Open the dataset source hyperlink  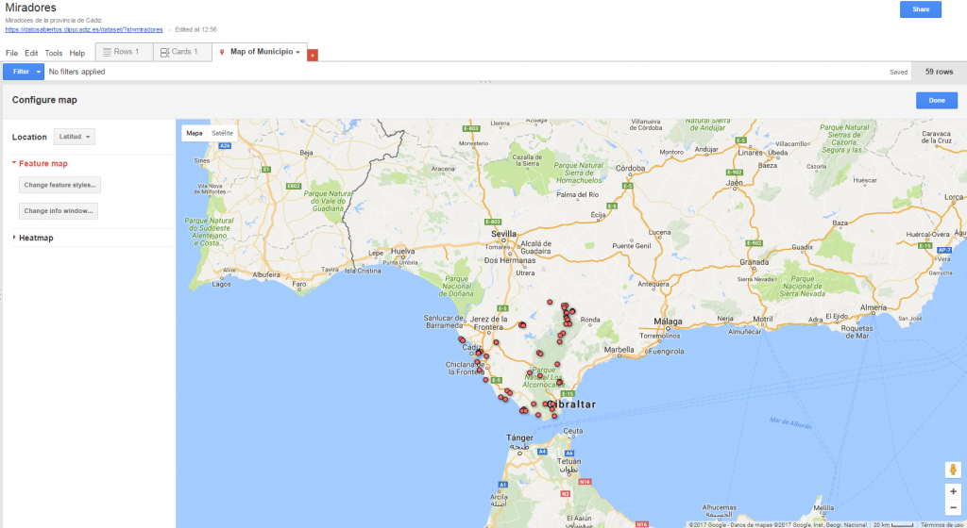[84, 29]
